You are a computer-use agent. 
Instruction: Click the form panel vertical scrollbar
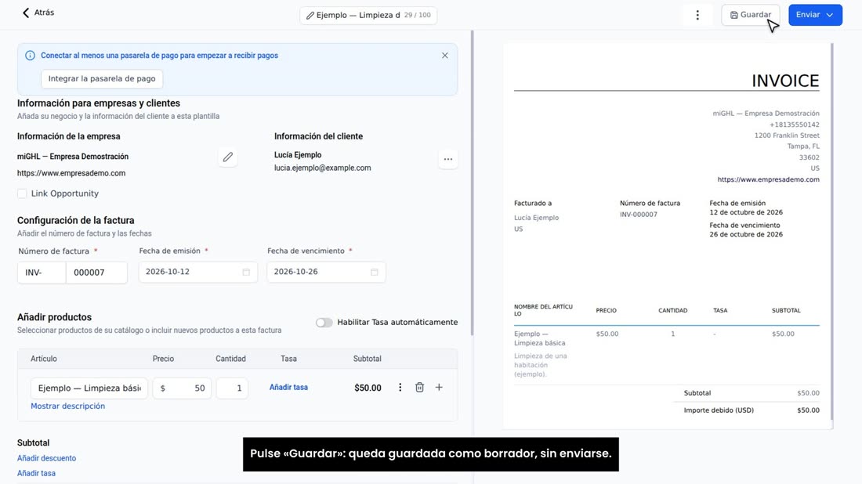pyautogui.click(x=472, y=183)
